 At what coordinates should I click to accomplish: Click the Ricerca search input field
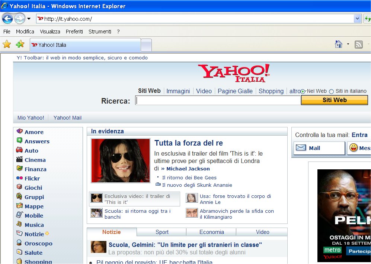point(218,100)
